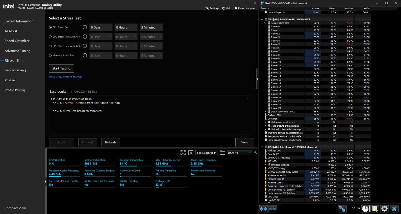Image resolution: width=401 pixels, height=214 pixels.
Task: Open 'How is my system tested?' link
Action: click(x=65, y=77)
